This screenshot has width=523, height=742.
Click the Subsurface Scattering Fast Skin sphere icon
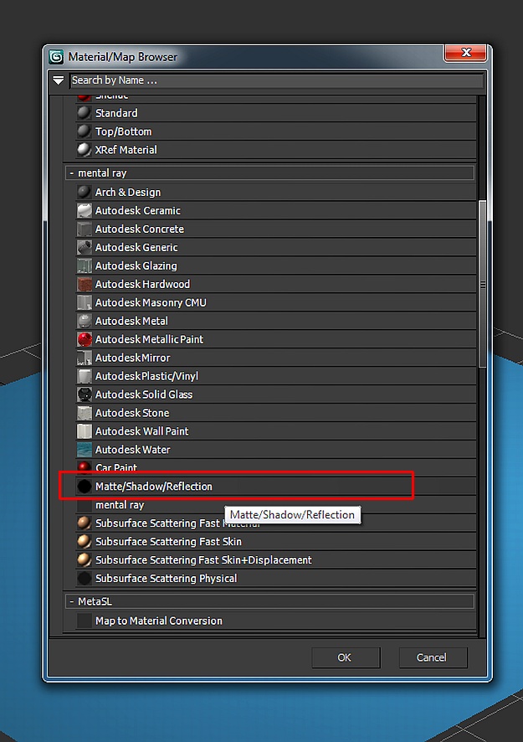(x=85, y=542)
